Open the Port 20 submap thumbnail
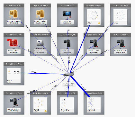The width and height of the screenshot is (135, 117). point(40,105)
